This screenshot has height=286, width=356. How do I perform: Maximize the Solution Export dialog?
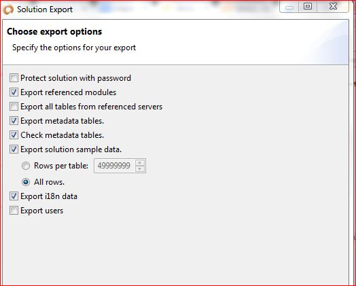coord(308,6)
